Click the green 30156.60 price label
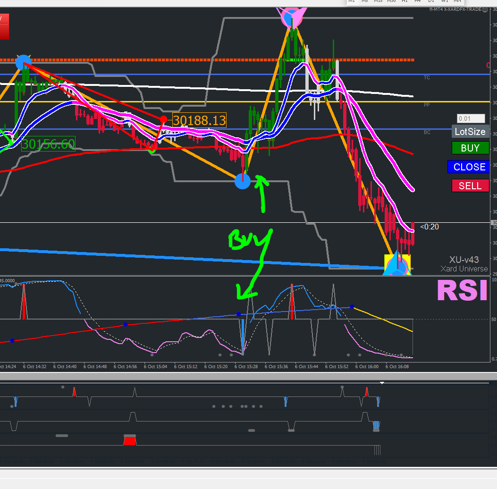Image resolution: width=497 pixels, height=489 pixels. 48,144
